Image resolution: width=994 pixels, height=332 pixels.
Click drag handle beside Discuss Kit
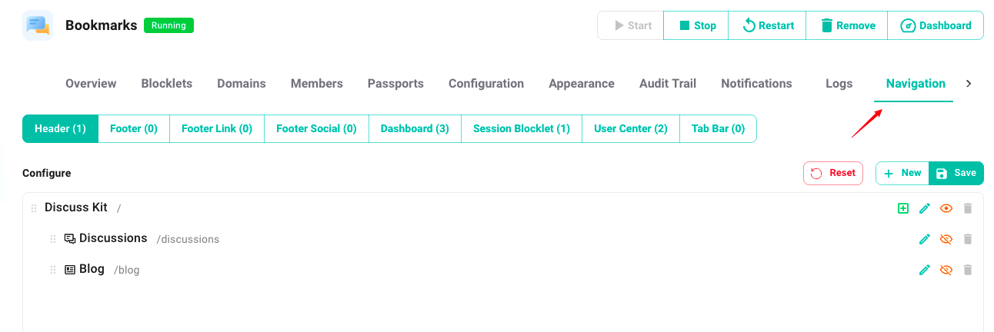(34, 208)
